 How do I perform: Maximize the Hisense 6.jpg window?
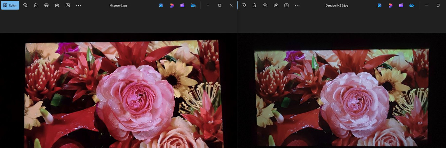[x=220, y=5]
